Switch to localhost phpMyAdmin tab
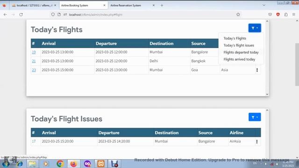The image size is (299, 168). coord(34,5)
